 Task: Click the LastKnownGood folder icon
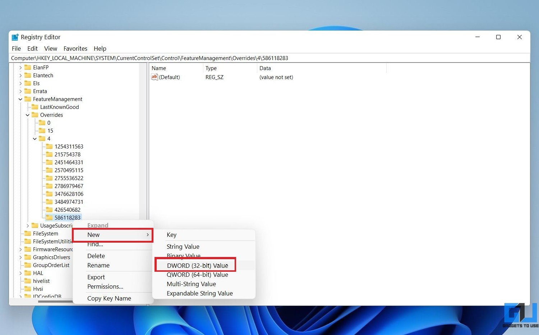35,107
